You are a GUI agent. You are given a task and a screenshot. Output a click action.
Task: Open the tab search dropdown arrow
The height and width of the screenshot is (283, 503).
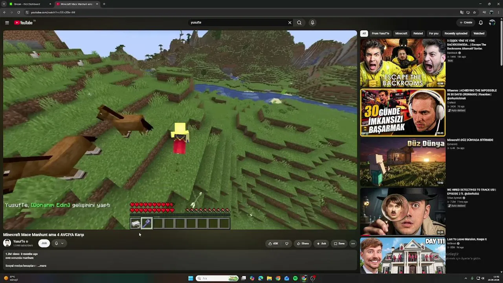(4, 4)
